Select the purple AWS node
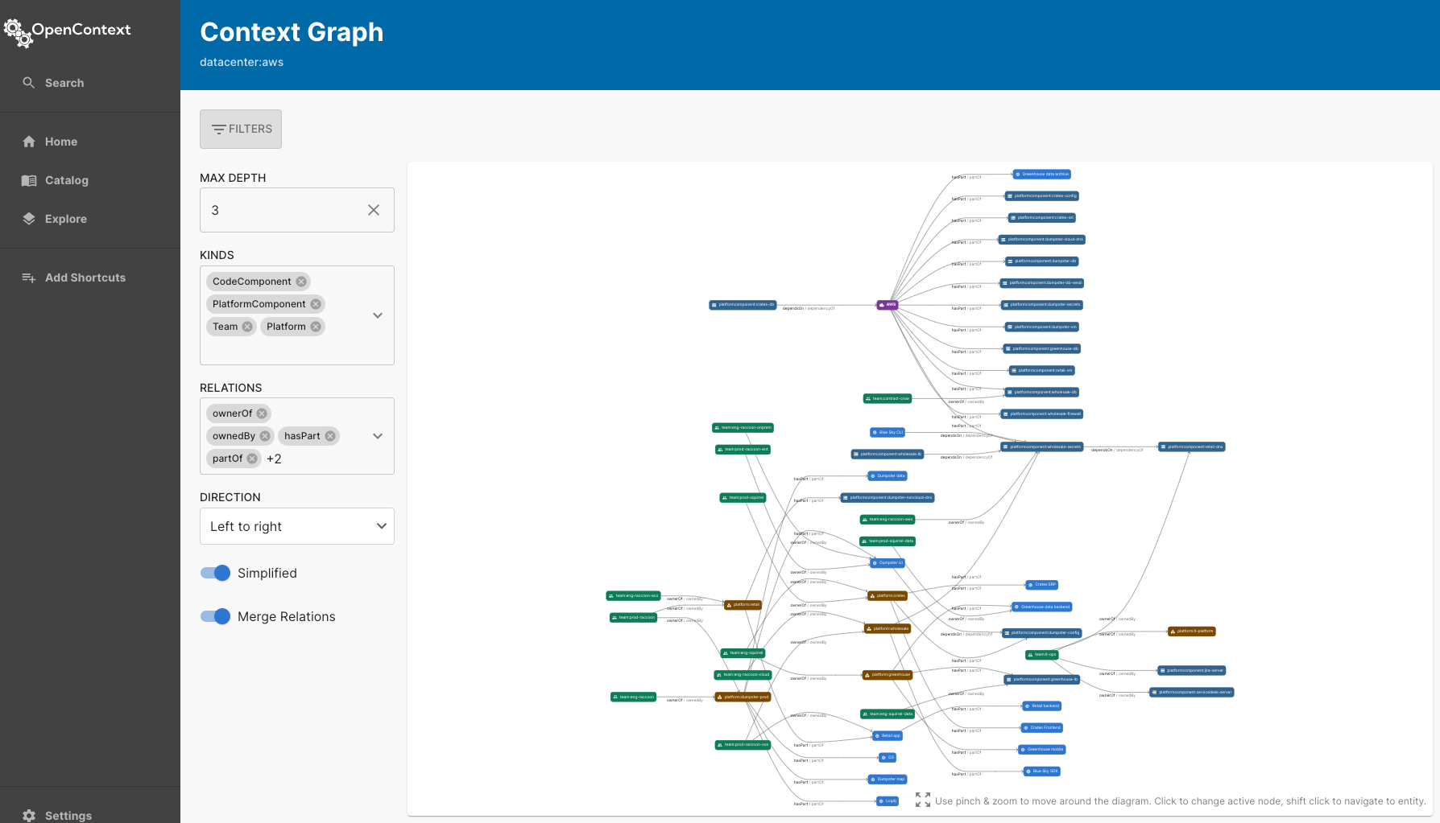The height and width of the screenshot is (823, 1440). (x=887, y=305)
